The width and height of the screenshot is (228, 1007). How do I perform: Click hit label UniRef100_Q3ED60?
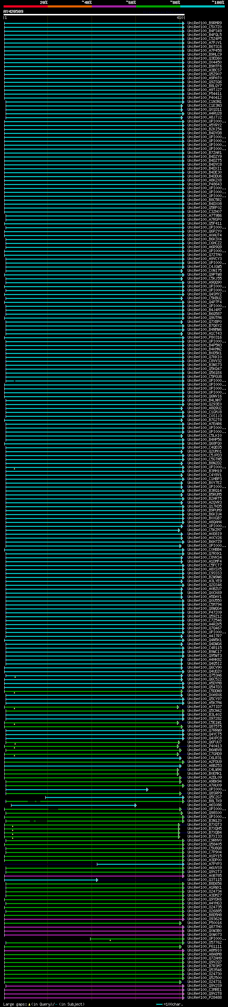tap(204, 58)
